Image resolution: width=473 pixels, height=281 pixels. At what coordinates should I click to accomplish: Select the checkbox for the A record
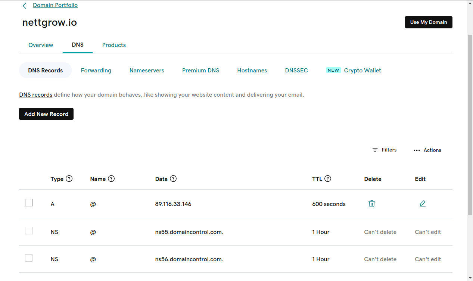(x=29, y=203)
